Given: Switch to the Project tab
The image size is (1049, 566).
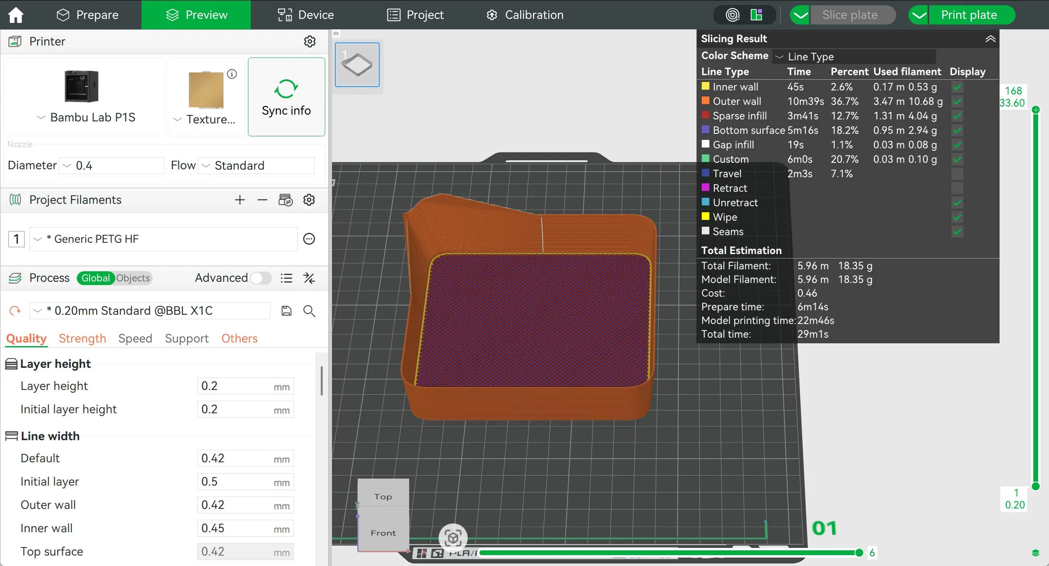Looking at the screenshot, I should tap(415, 14).
